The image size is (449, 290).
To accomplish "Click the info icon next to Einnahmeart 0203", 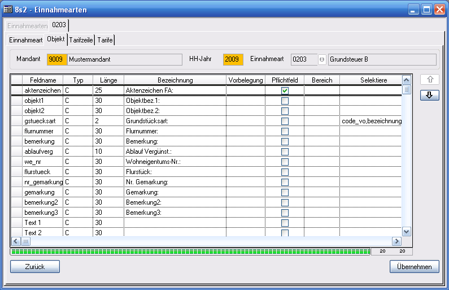I will click(322, 59).
